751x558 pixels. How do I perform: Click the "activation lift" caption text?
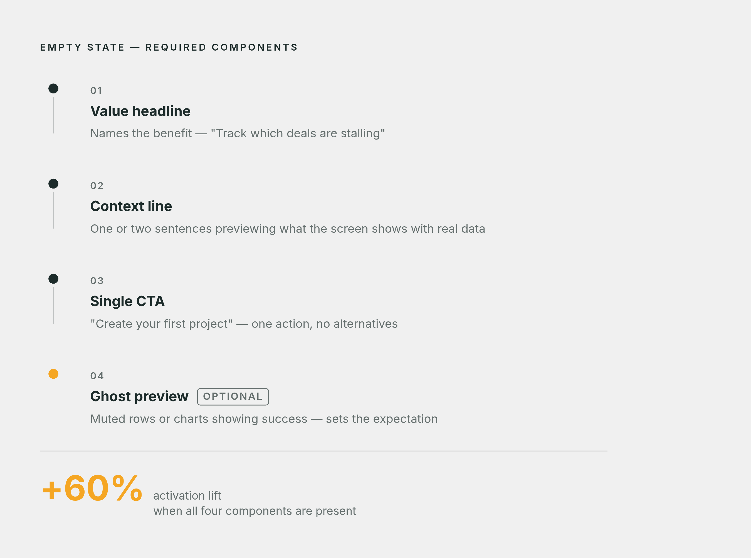tap(187, 495)
